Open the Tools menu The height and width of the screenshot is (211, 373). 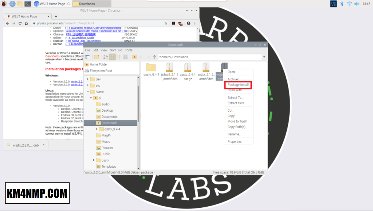[x=129, y=50]
